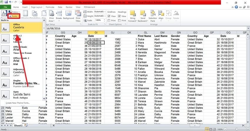
Task: Click Create New Theme Fonts
Action: 18,103
